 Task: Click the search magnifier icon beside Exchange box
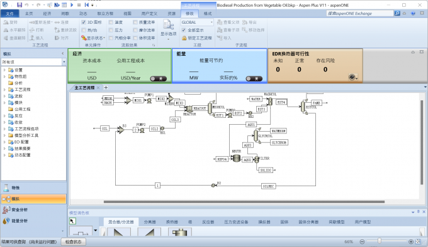[x=397, y=13]
